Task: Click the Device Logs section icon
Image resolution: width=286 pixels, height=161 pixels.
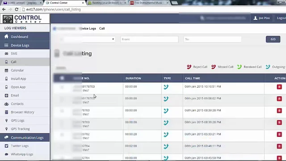Action: pyautogui.click(x=6, y=45)
